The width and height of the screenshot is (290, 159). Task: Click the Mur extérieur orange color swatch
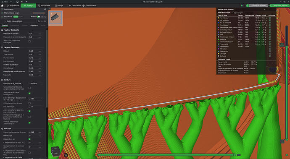[219, 20]
